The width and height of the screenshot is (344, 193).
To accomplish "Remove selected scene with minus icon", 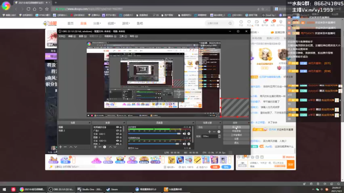I will click(65, 147).
